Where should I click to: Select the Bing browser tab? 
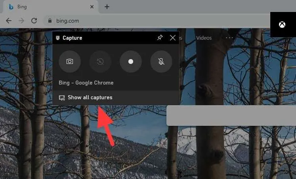point(50,7)
